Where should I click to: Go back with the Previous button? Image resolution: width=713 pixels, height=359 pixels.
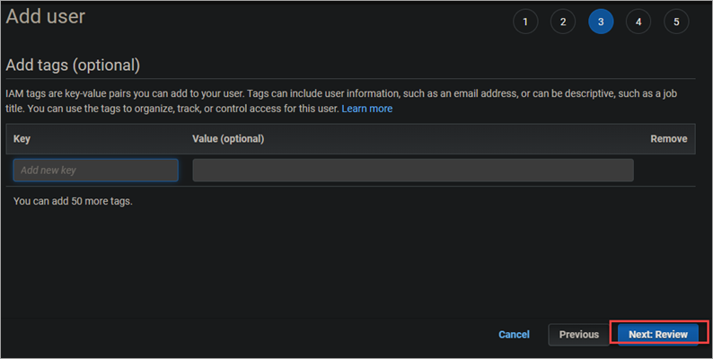579,335
